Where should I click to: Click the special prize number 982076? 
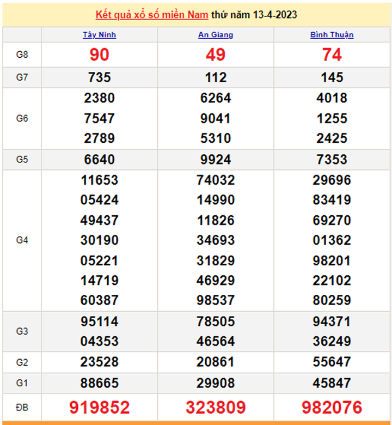332,407
